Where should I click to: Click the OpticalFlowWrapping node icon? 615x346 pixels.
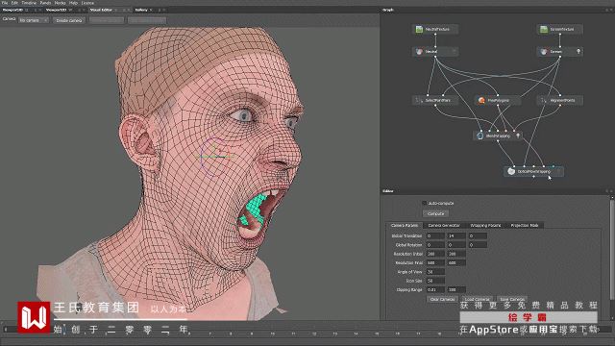click(x=511, y=171)
